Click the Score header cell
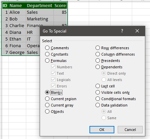Image resolution: width=150 pixels, height=139 pixels. (x=60, y=5)
